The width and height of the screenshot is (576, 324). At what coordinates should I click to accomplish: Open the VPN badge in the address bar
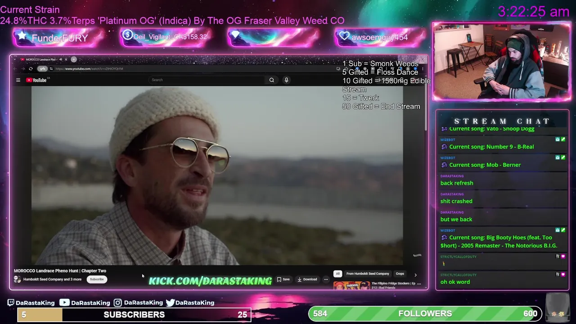pyautogui.click(x=42, y=69)
